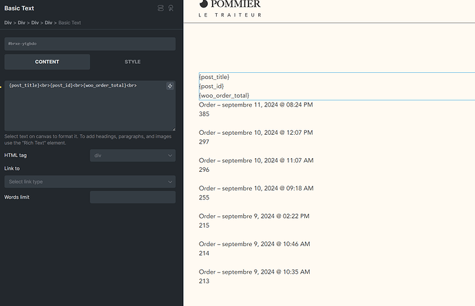Open the pin element icon in header

(171, 8)
